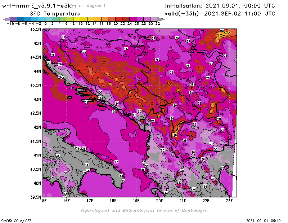This screenshot has width=288, height=223.
Task: Select the 'SFC Temperature' heading
Action: (55, 14)
